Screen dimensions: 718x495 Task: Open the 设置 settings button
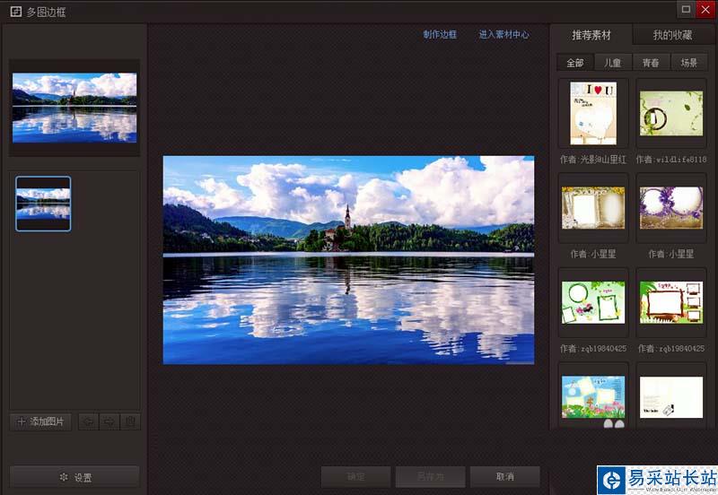[x=75, y=477]
